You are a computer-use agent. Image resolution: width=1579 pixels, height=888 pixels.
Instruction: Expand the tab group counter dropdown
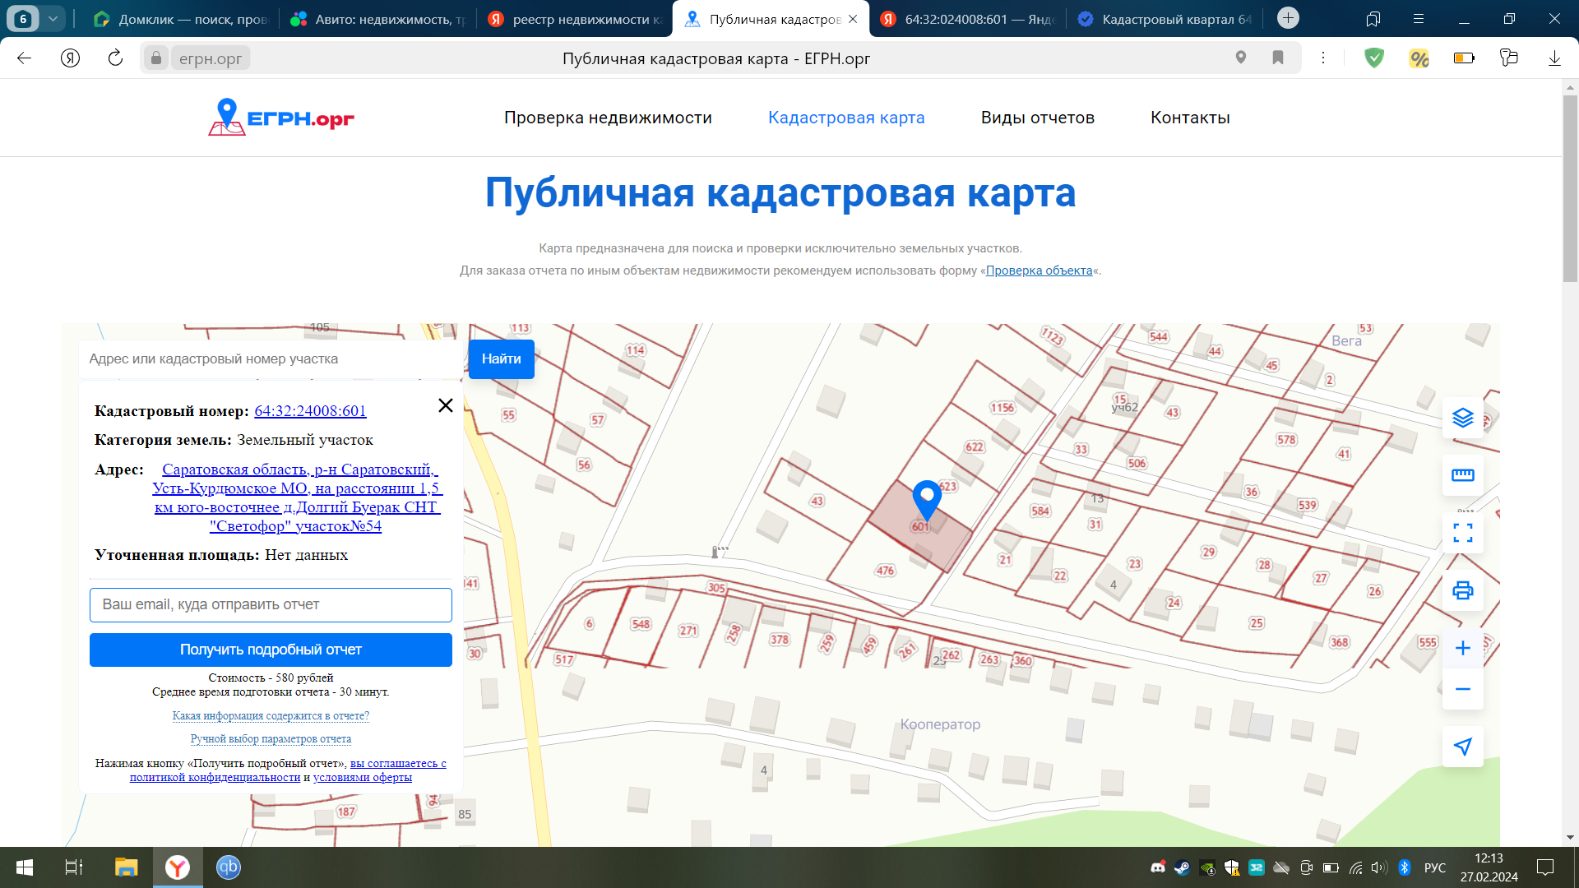click(x=53, y=18)
